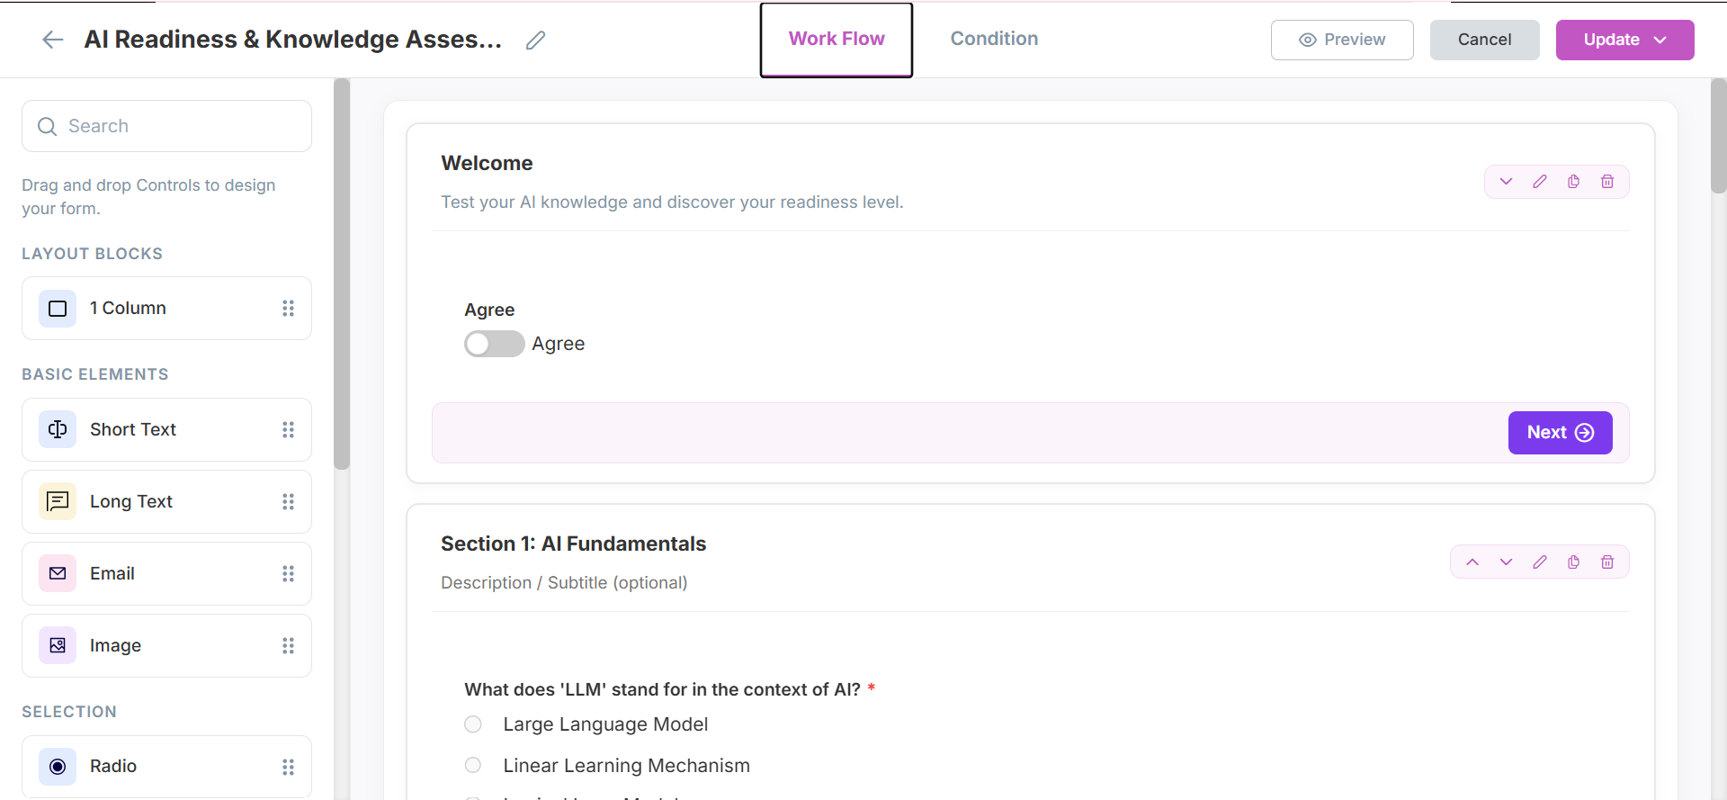Click the 1 Column layout block icon
This screenshot has height=800, width=1727.
click(58, 309)
